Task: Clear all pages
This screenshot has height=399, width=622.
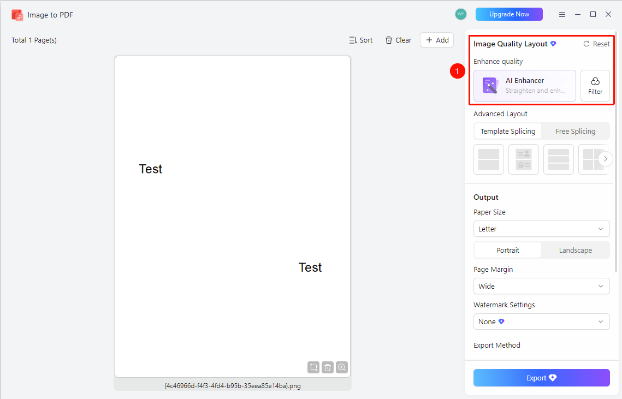Action: 398,40
